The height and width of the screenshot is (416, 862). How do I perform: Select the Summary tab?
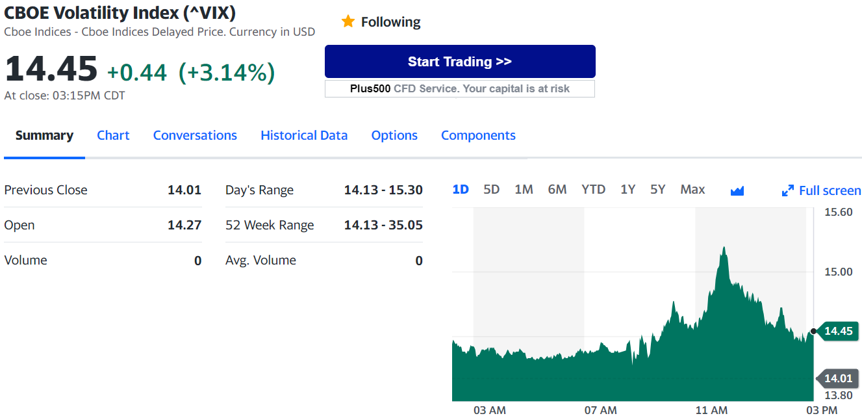(x=44, y=135)
